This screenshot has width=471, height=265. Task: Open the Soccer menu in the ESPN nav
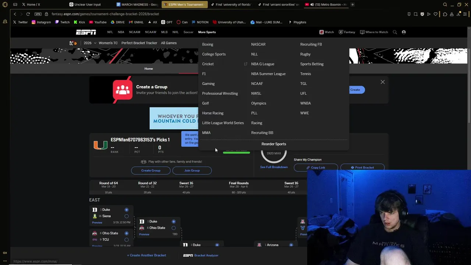pos(188,32)
